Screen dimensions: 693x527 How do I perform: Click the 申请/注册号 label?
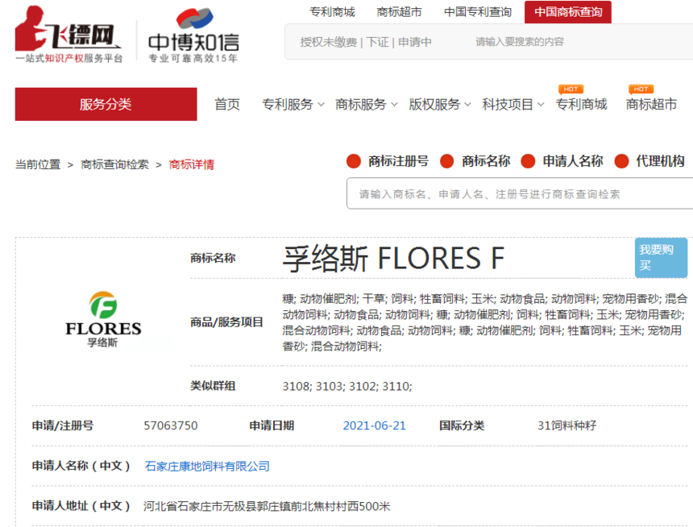tap(63, 425)
